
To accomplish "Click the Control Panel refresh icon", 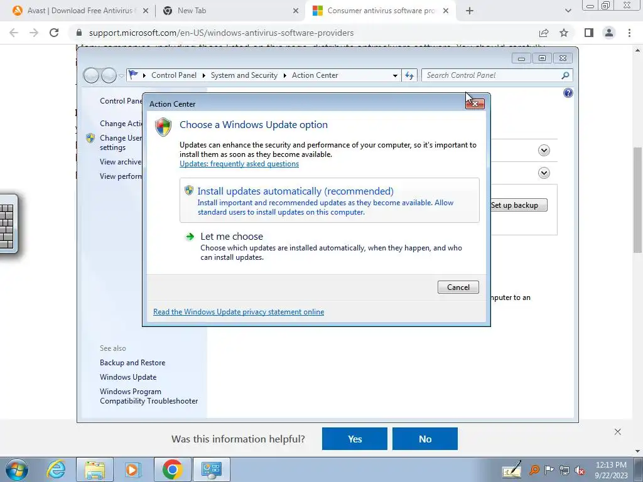I will click(409, 76).
